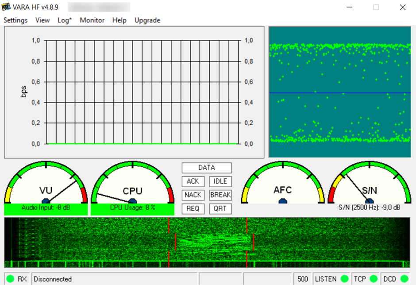Click the QRT frame indicator

(220, 208)
